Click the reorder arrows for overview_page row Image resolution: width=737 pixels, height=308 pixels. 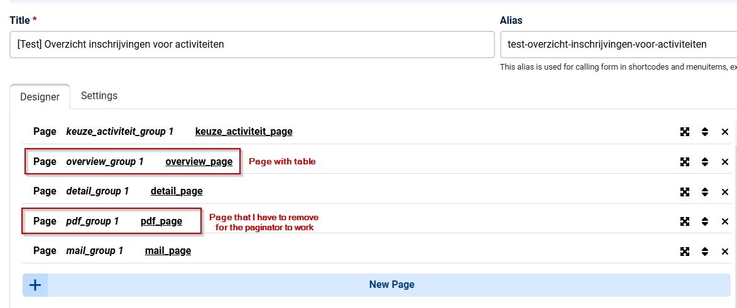(x=704, y=162)
